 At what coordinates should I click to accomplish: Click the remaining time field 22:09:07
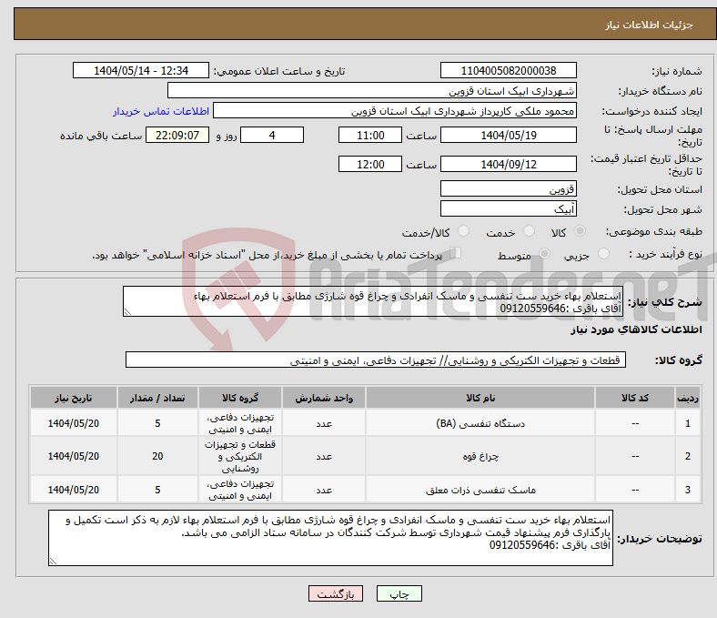(x=177, y=135)
